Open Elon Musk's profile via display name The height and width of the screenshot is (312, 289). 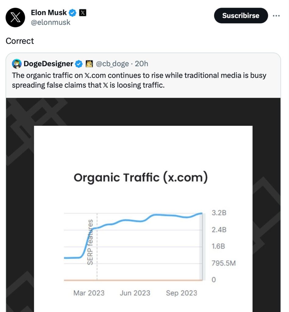point(48,13)
